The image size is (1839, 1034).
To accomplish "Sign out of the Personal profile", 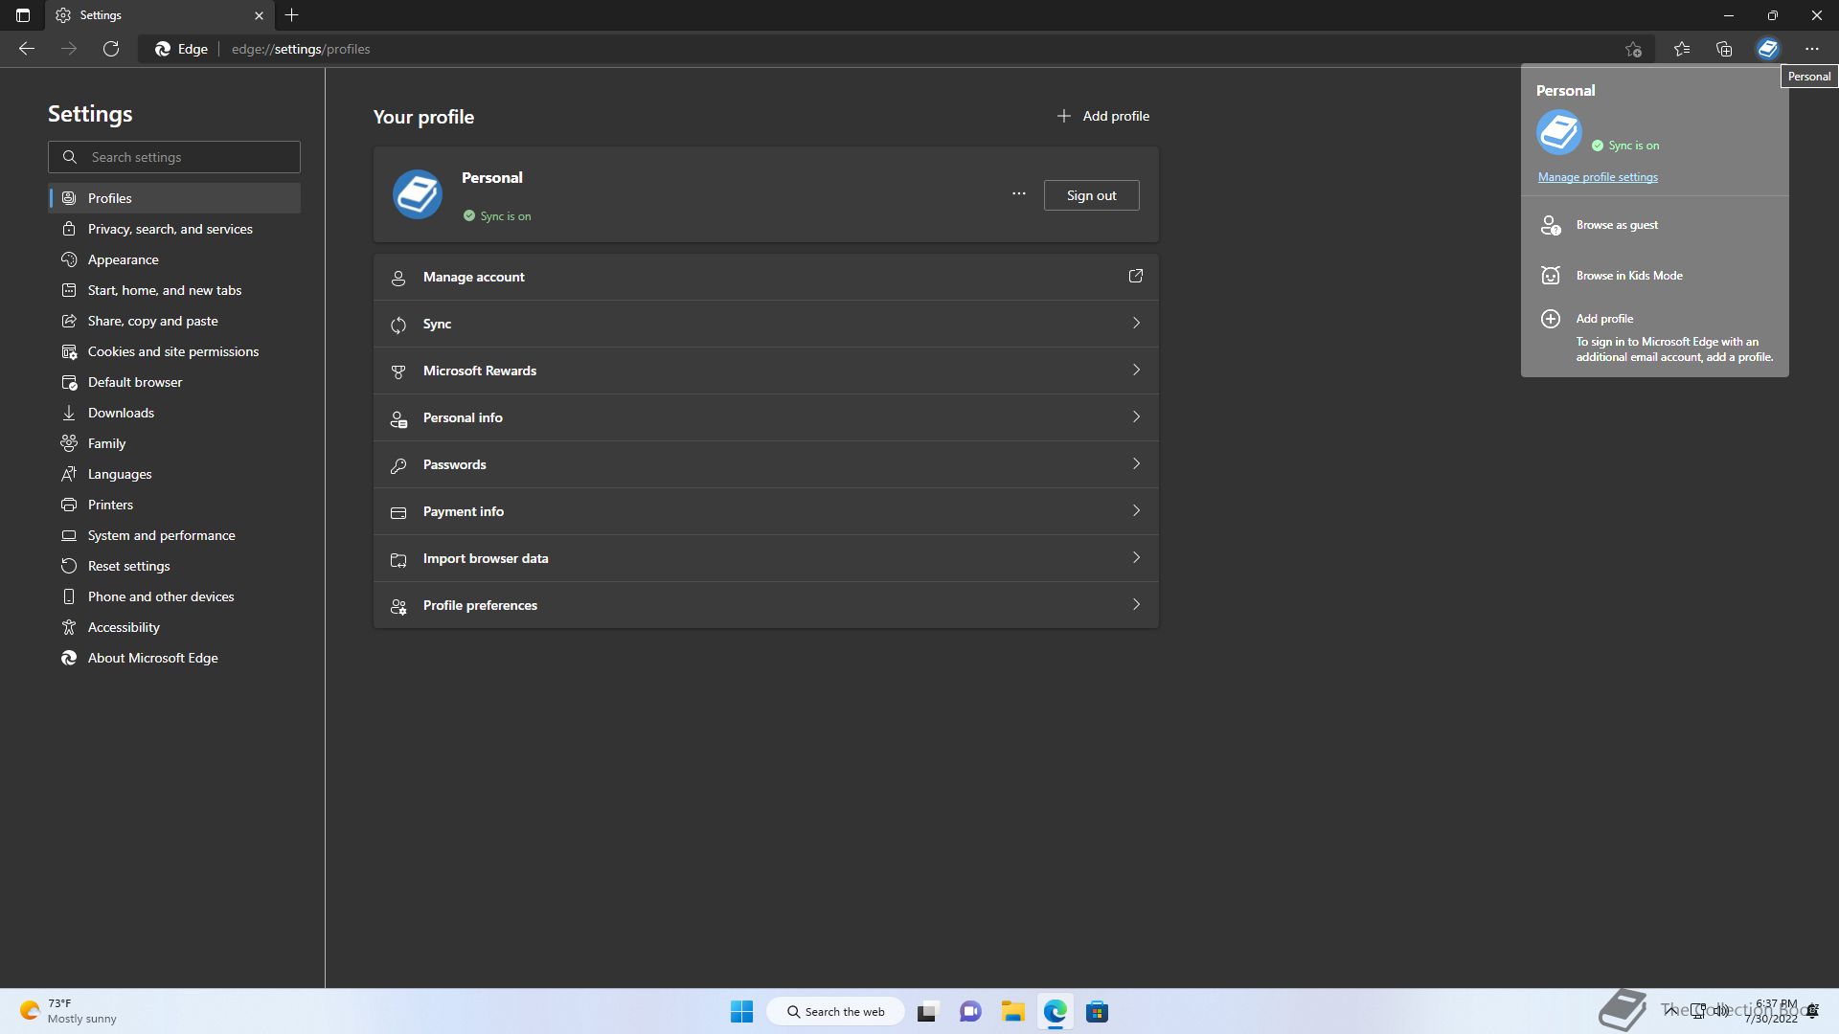I will click(1091, 195).
